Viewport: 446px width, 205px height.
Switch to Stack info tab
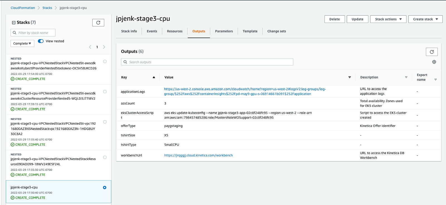pyautogui.click(x=129, y=31)
